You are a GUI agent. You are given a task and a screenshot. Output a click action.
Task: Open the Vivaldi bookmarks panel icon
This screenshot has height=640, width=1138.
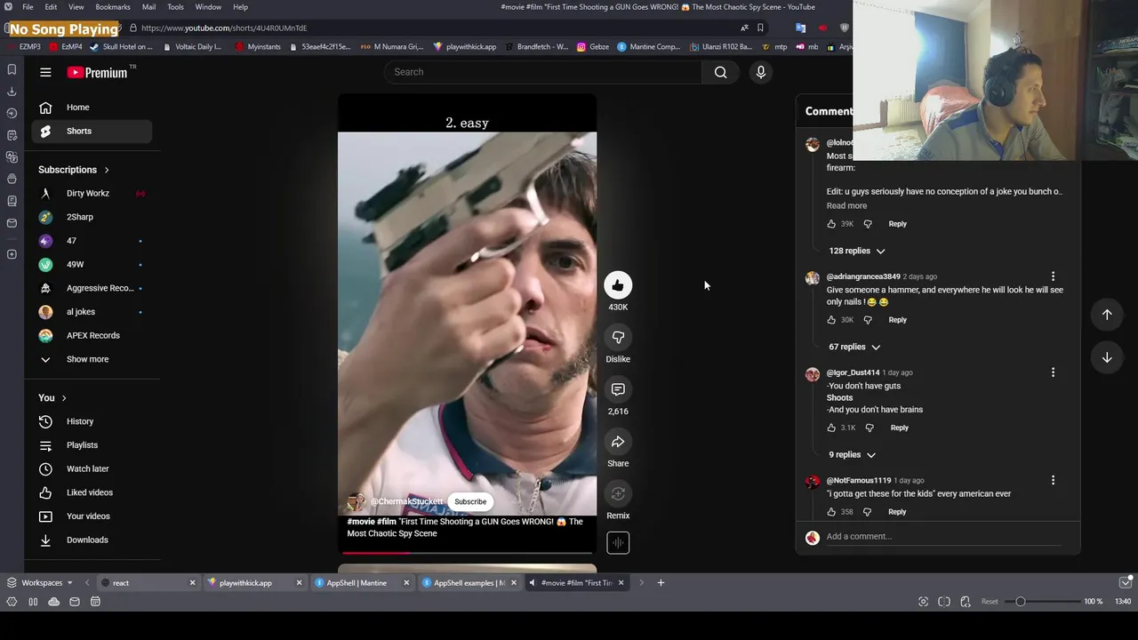pos(12,69)
